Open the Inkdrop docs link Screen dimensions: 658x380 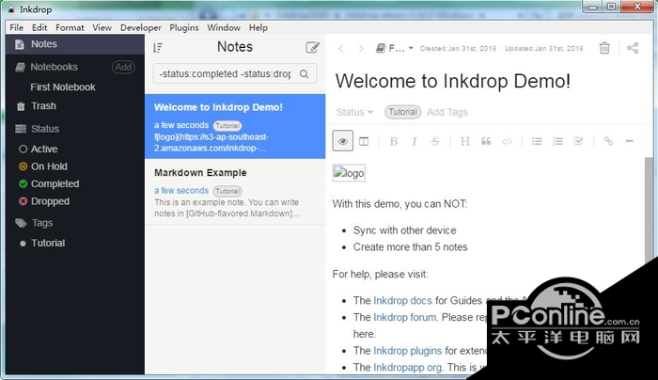tap(402, 301)
